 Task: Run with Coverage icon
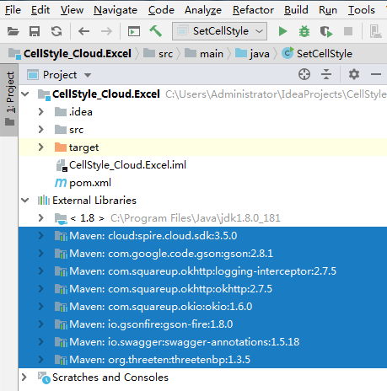(326, 31)
